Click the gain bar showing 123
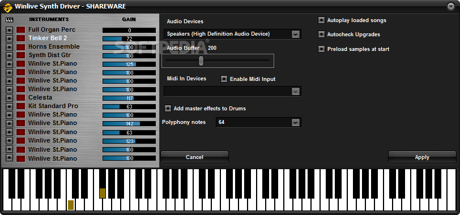Viewport: 460px width, 215px height. [129, 141]
